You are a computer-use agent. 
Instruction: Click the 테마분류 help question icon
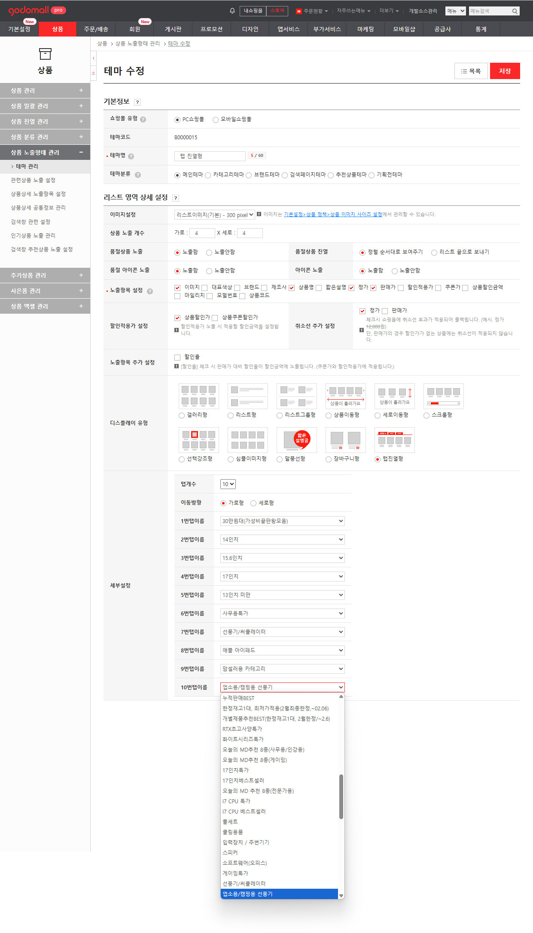[138, 175]
